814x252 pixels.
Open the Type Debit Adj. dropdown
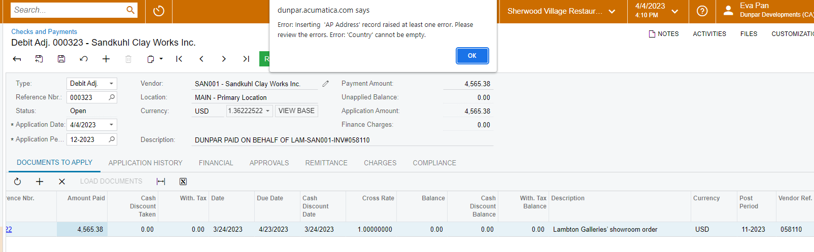(x=111, y=84)
